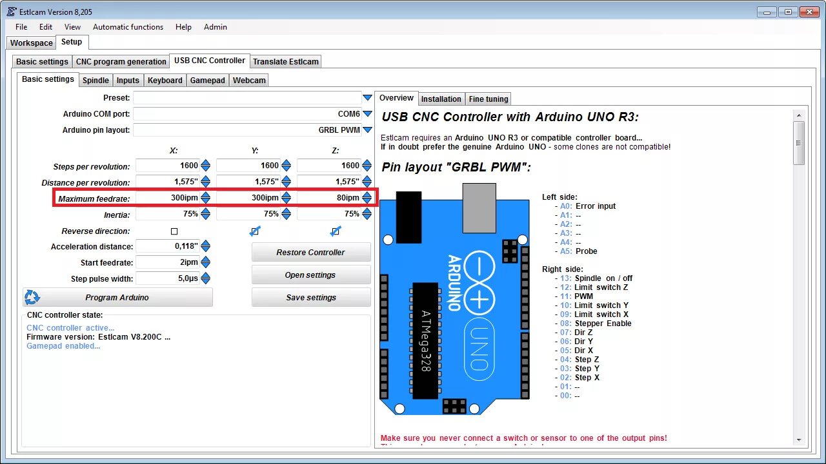Click the start feedrate input field
Viewport: 826px width, 464px height.
168,262
